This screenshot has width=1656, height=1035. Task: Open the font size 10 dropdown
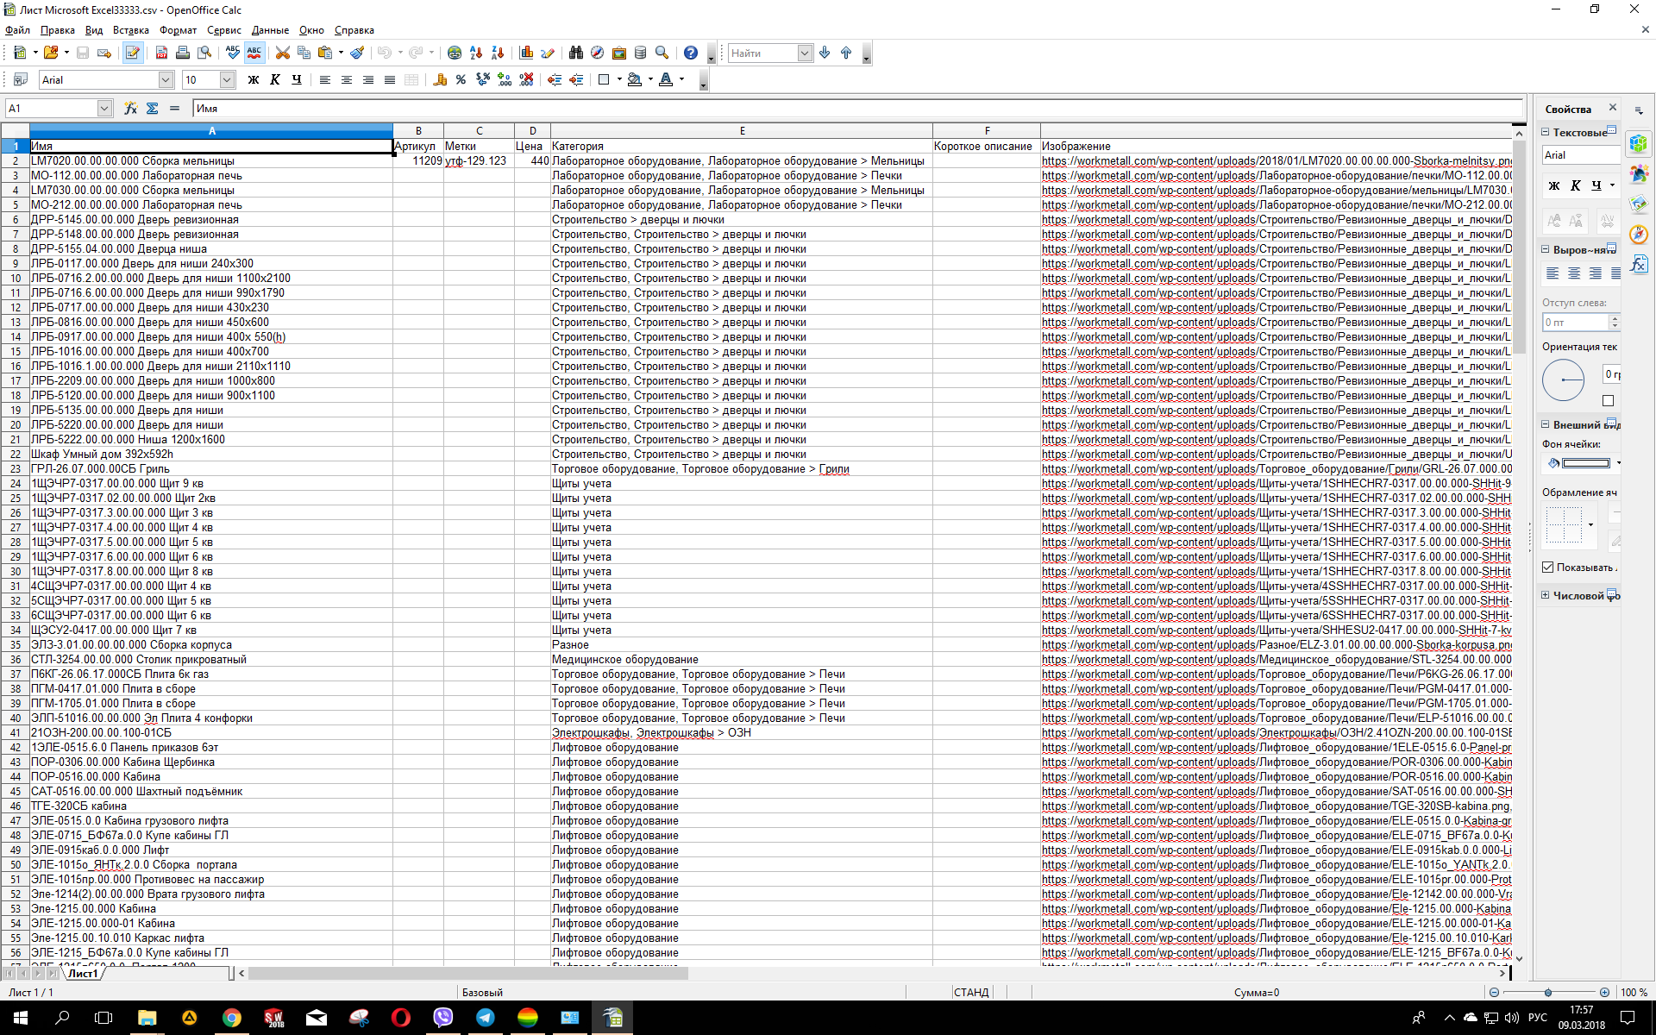[x=227, y=80]
